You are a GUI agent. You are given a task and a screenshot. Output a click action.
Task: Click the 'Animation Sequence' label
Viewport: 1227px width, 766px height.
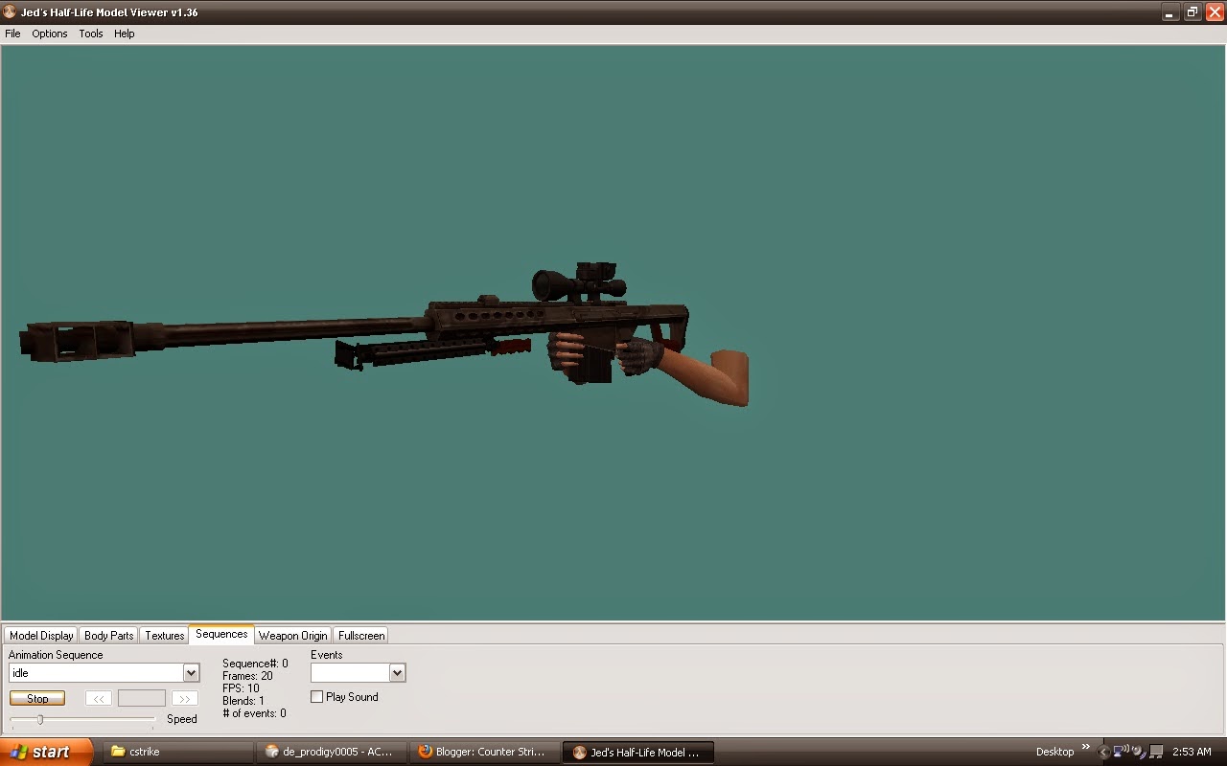tap(56, 655)
